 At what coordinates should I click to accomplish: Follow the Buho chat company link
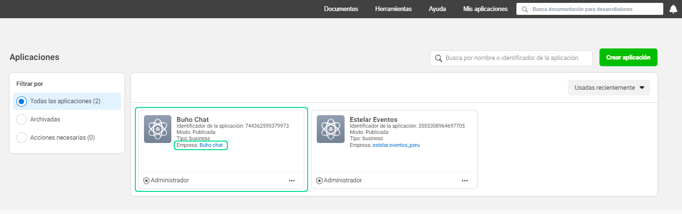click(211, 145)
